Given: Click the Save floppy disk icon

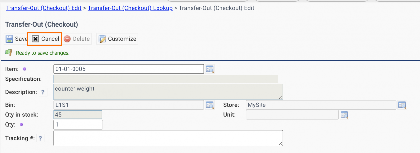Looking at the screenshot, I should pos(9,39).
